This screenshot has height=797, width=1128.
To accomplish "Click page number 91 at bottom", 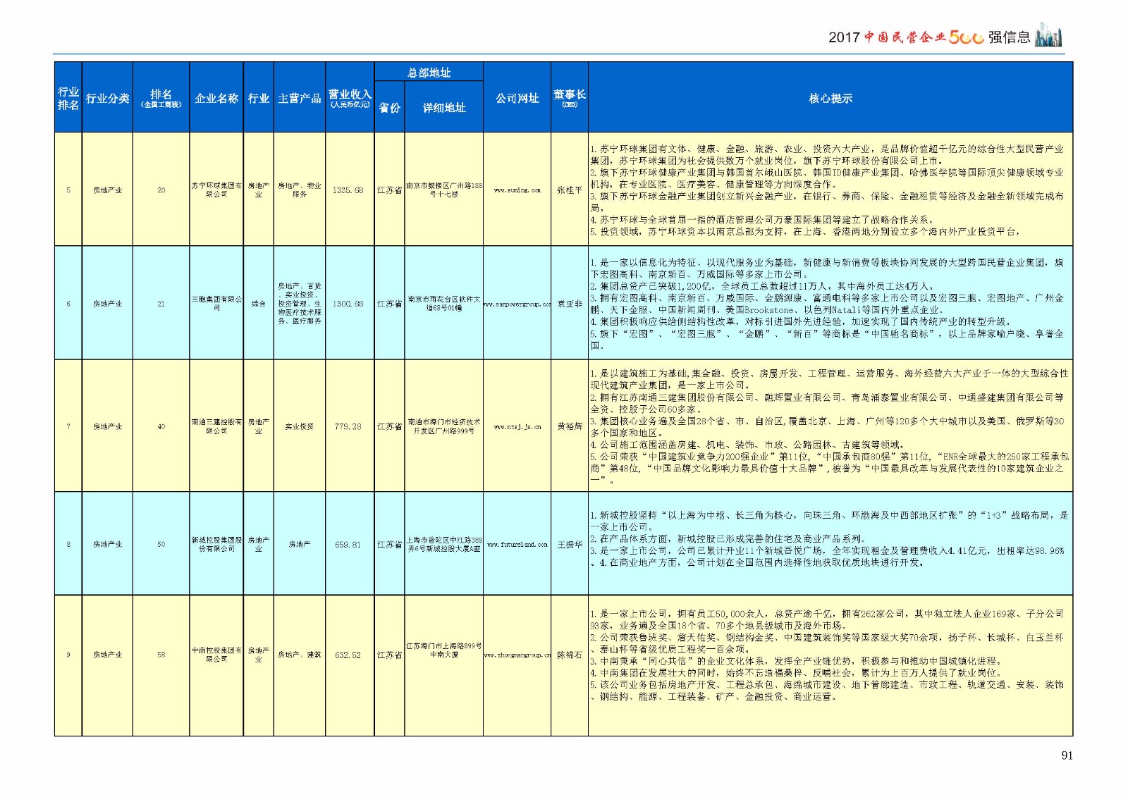I will click(x=1067, y=755).
